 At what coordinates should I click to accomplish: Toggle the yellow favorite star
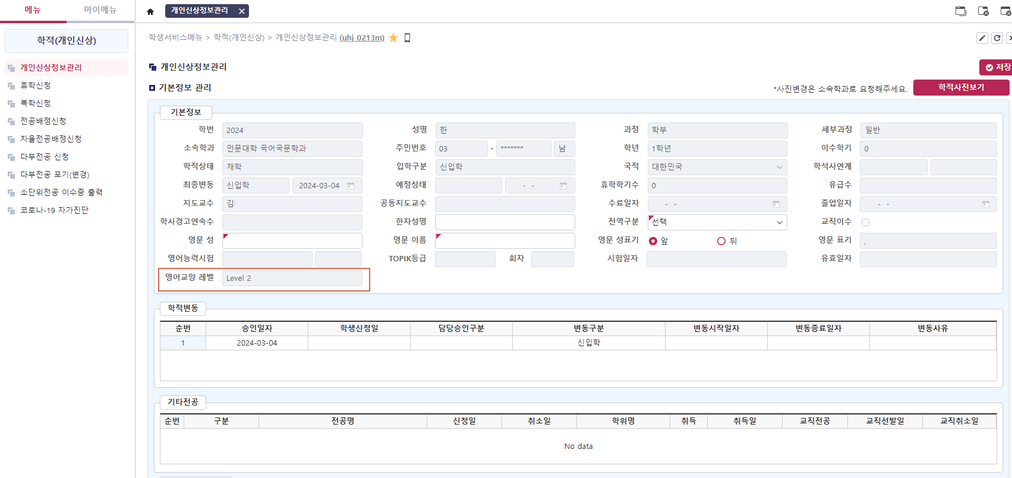point(393,38)
